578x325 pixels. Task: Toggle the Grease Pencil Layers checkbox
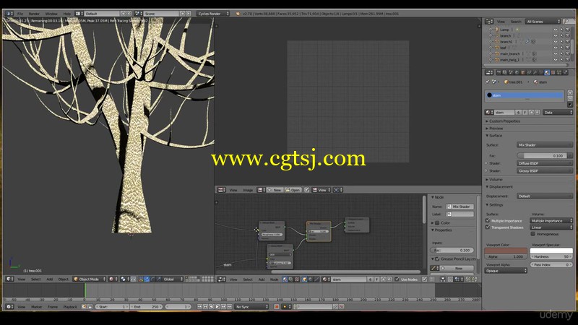point(437,259)
